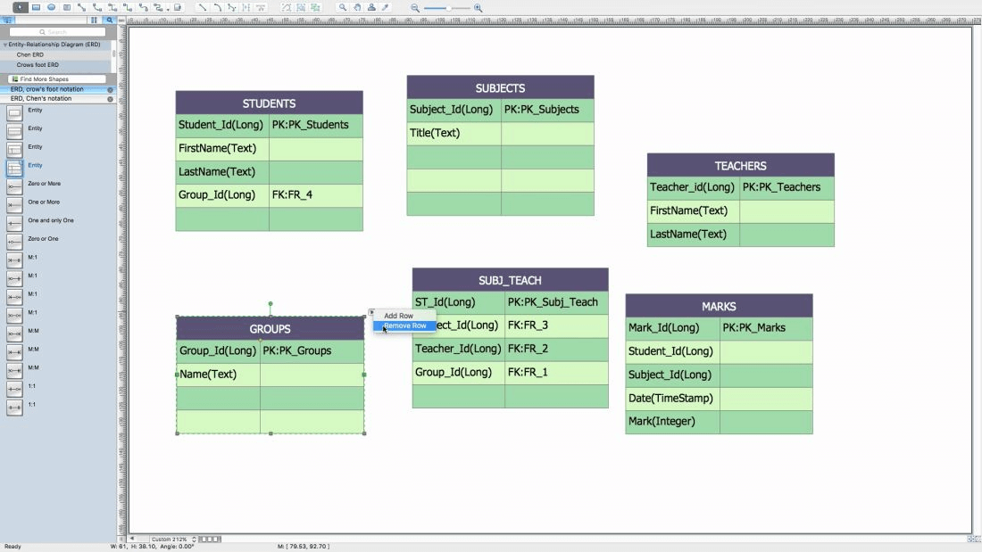Close the ERD crow's foot notation library
This screenshot has height=552, width=982.
pyautogui.click(x=110, y=89)
